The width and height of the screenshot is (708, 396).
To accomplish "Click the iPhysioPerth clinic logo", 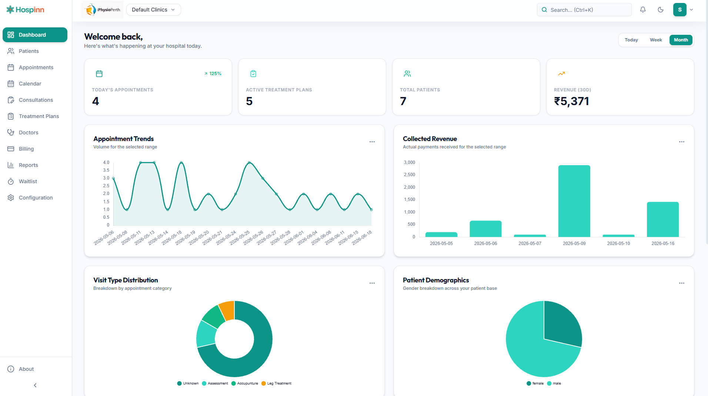I will pos(103,10).
